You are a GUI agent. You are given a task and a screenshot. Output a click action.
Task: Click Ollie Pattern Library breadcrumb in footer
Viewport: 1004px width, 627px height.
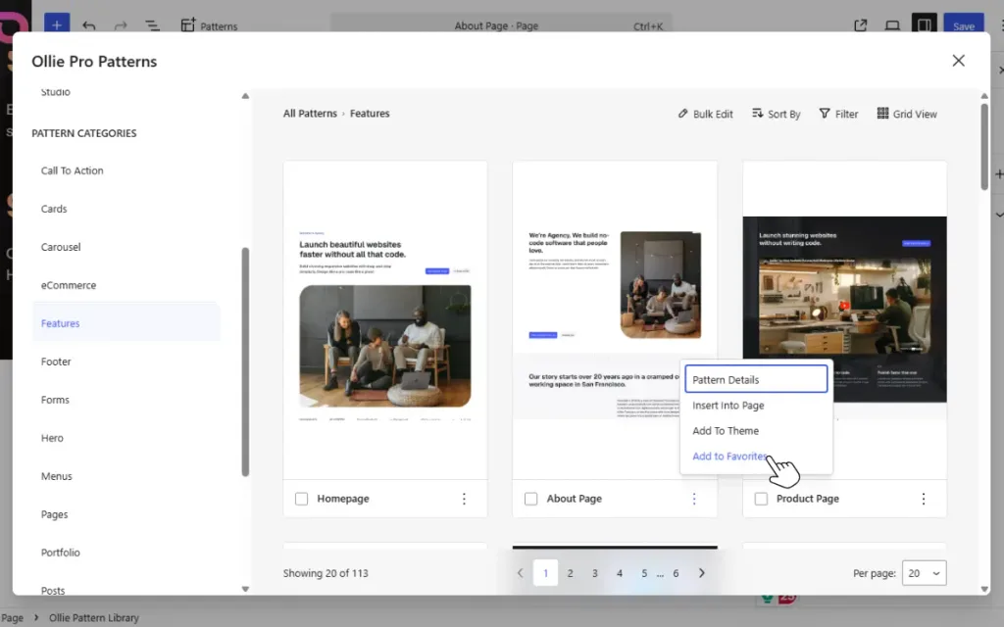[x=93, y=618]
